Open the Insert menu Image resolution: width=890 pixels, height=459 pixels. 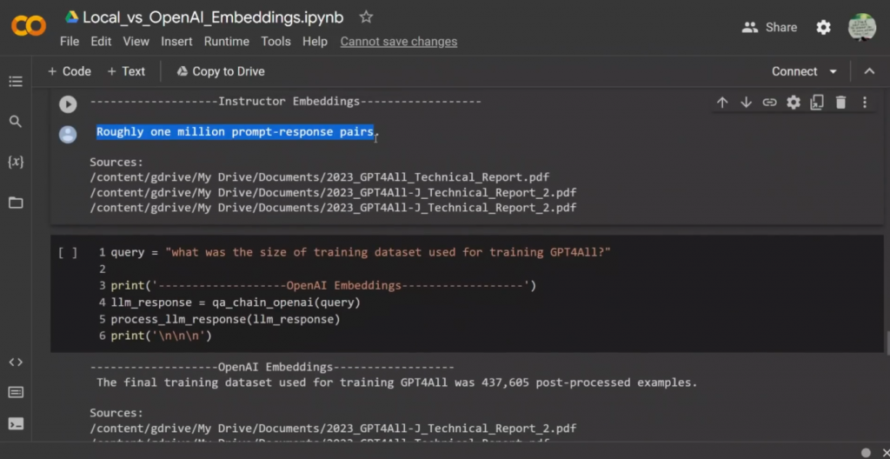click(x=176, y=41)
